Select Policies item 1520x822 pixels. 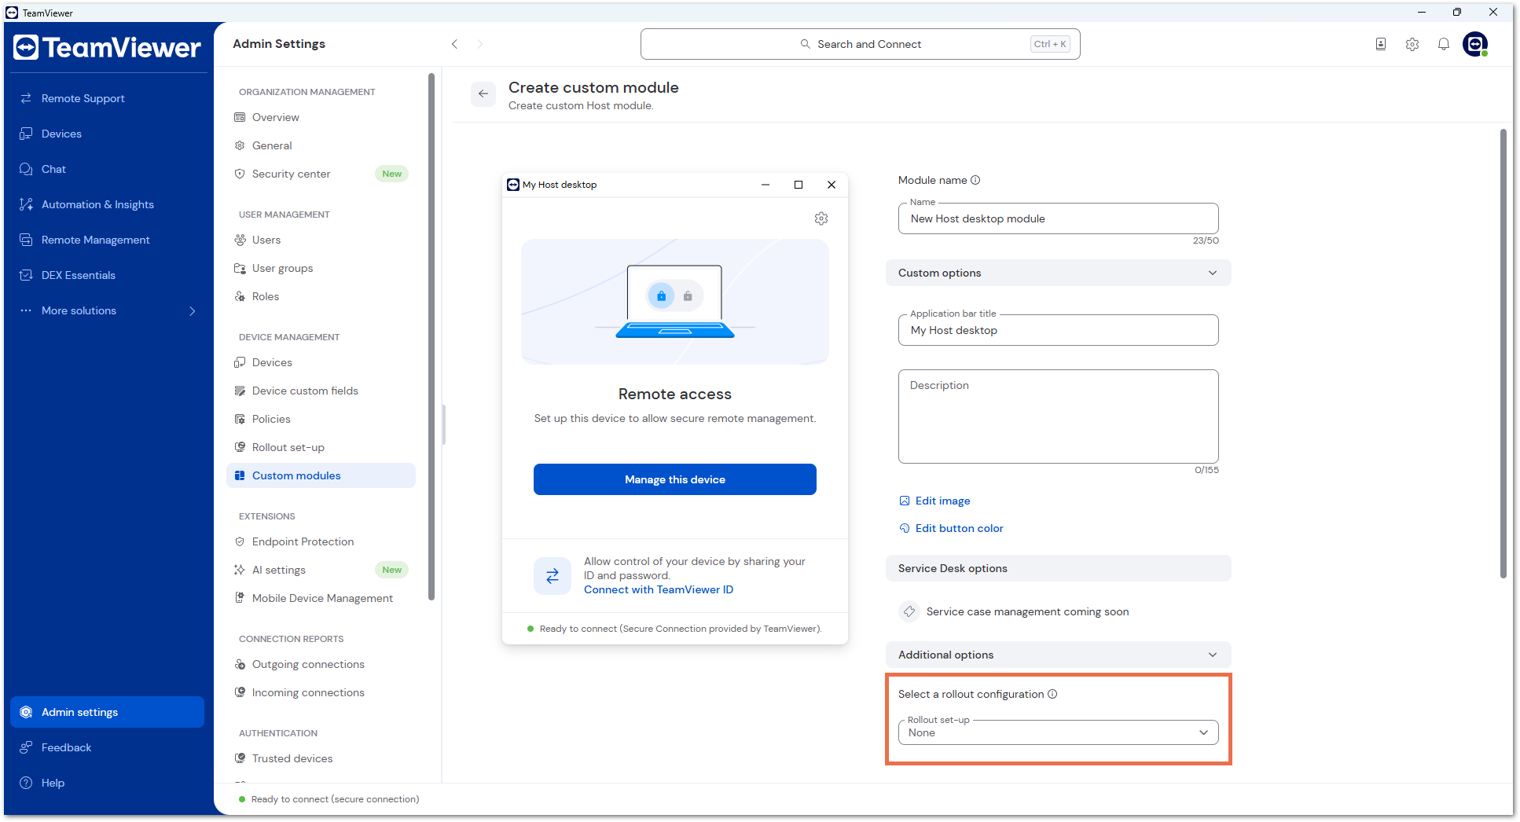pyautogui.click(x=321, y=419)
